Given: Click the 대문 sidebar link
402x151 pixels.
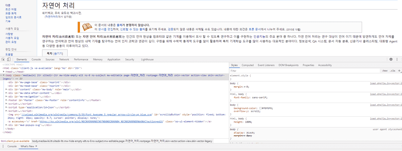Looking at the screenshot, I should click(8, 5).
